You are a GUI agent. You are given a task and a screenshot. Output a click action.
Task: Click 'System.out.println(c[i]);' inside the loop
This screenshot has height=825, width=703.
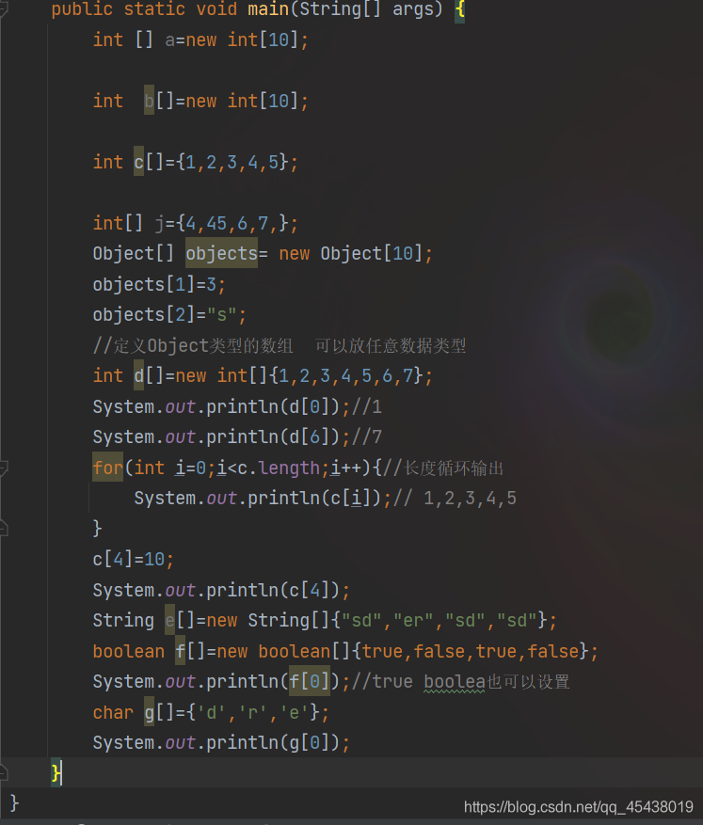(263, 499)
